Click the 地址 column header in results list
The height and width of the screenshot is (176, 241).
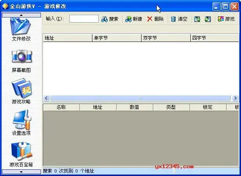(x=67, y=38)
